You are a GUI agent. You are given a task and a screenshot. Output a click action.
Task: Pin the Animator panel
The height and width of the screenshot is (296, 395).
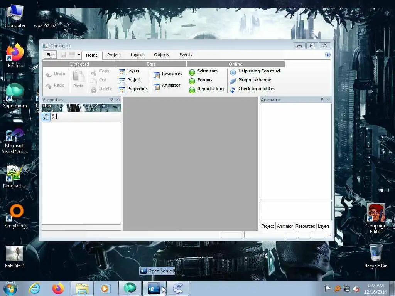(x=322, y=100)
